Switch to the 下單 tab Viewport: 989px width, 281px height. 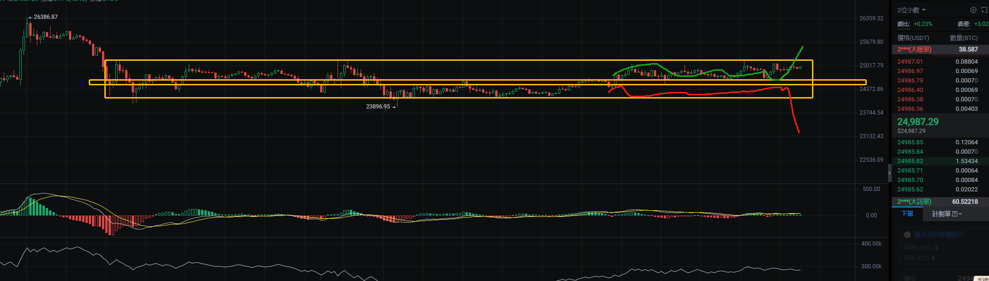coord(907,214)
